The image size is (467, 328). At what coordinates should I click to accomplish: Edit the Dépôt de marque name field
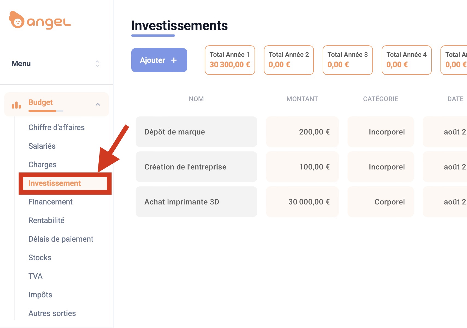click(196, 132)
